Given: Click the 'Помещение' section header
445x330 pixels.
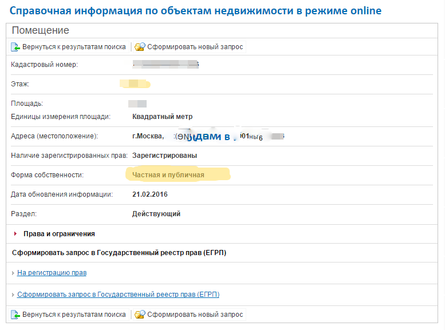Looking at the screenshot, I should tap(40, 30).
